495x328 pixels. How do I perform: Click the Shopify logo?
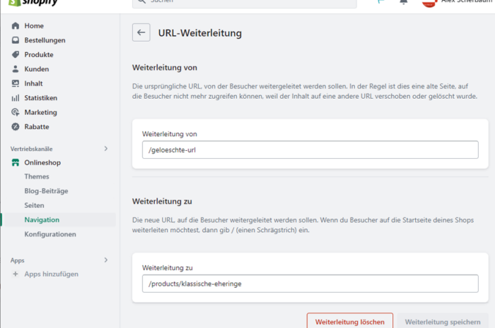pyautogui.click(x=33, y=3)
